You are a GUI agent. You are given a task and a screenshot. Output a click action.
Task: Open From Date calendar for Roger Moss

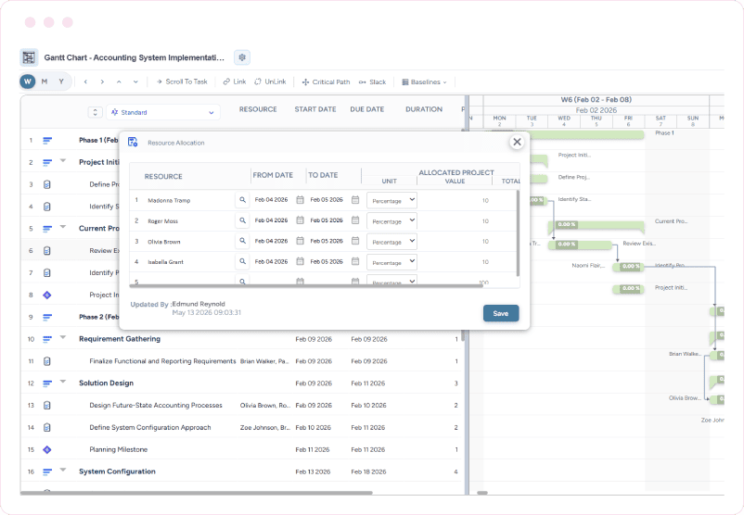300,220
